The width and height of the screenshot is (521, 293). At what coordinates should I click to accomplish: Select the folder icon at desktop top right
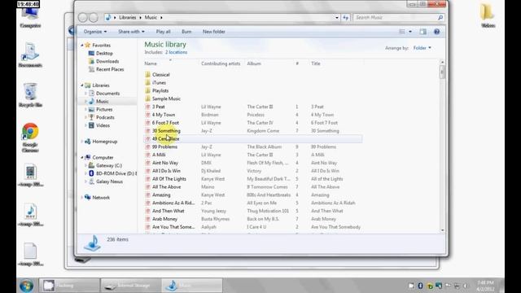(x=488, y=15)
